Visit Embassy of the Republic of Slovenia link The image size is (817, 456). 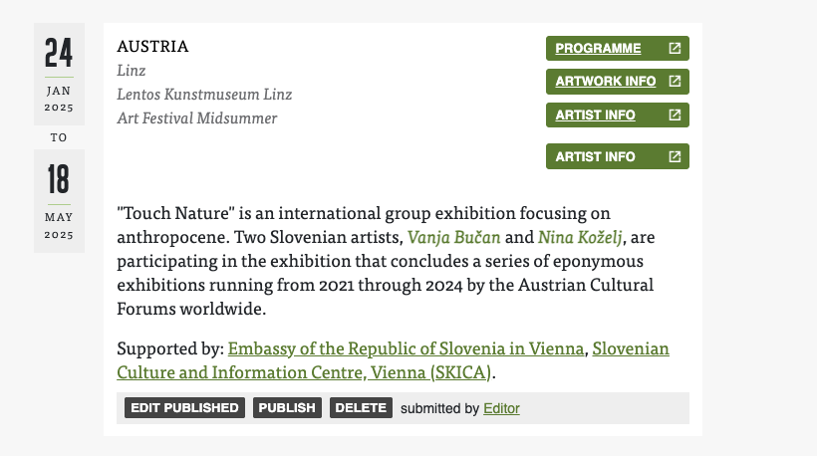click(x=407, y=348)
